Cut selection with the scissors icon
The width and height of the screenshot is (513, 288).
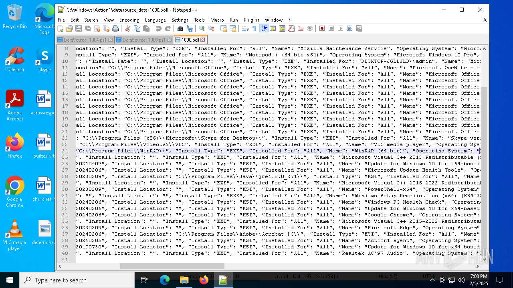(x=128, y=28)
